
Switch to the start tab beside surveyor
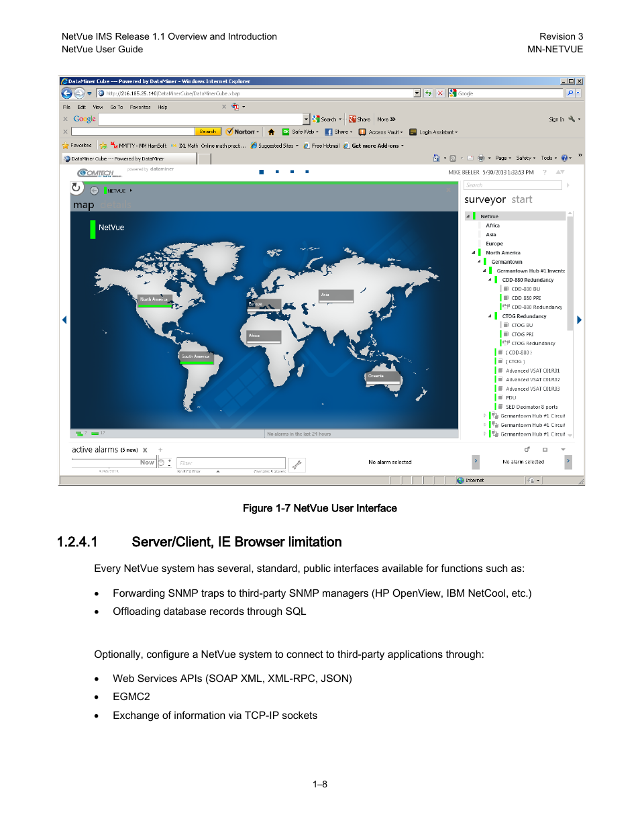(x=522, y=199)
